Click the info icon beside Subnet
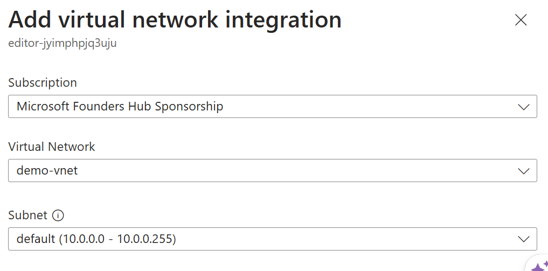 58,216
